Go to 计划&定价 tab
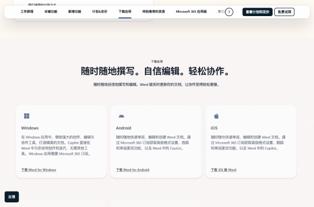This screenshot has height=207, width=314. tap(99, 11)
